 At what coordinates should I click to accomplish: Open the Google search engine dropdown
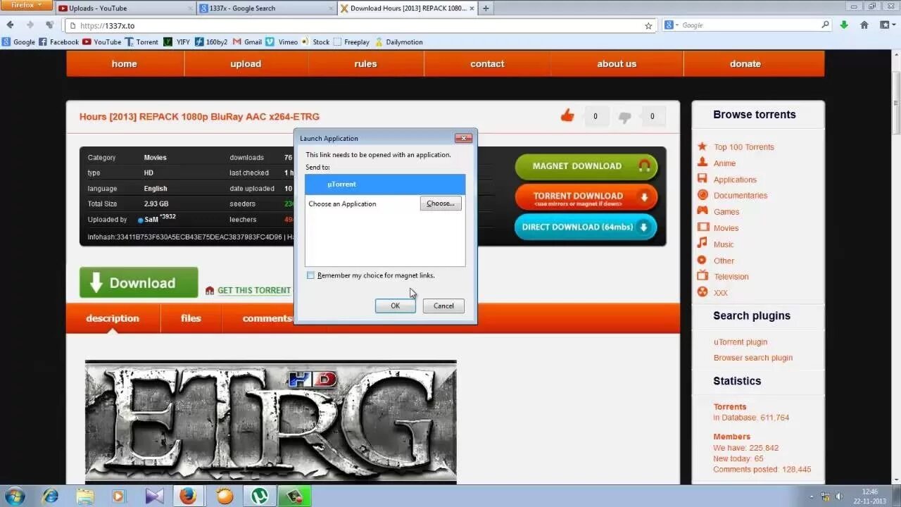pos(671,25)
